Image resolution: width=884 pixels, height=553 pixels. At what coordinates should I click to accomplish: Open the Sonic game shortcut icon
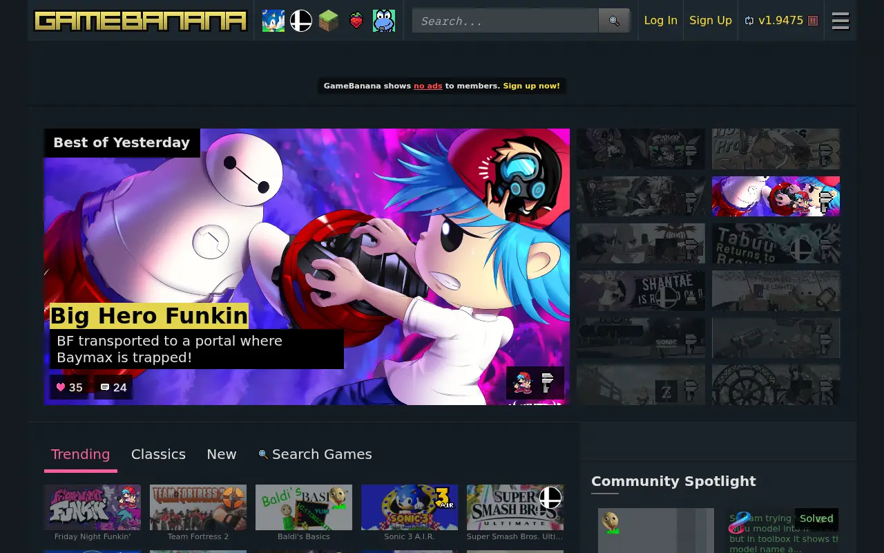point(273,21)
